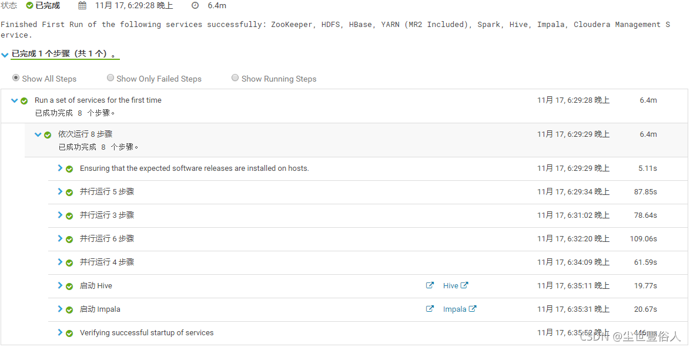The width and height of the screenshot is (690, 347).
Task: Click the 启动 Hive step label
Action: [96, 286]
